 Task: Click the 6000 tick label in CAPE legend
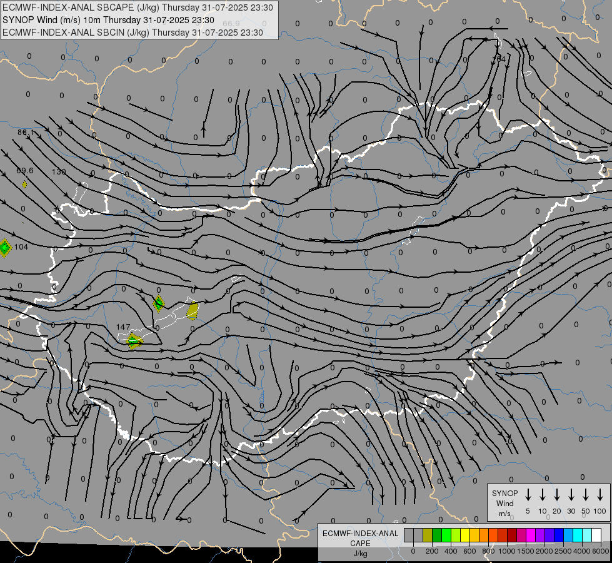click(x=601, y=551)
